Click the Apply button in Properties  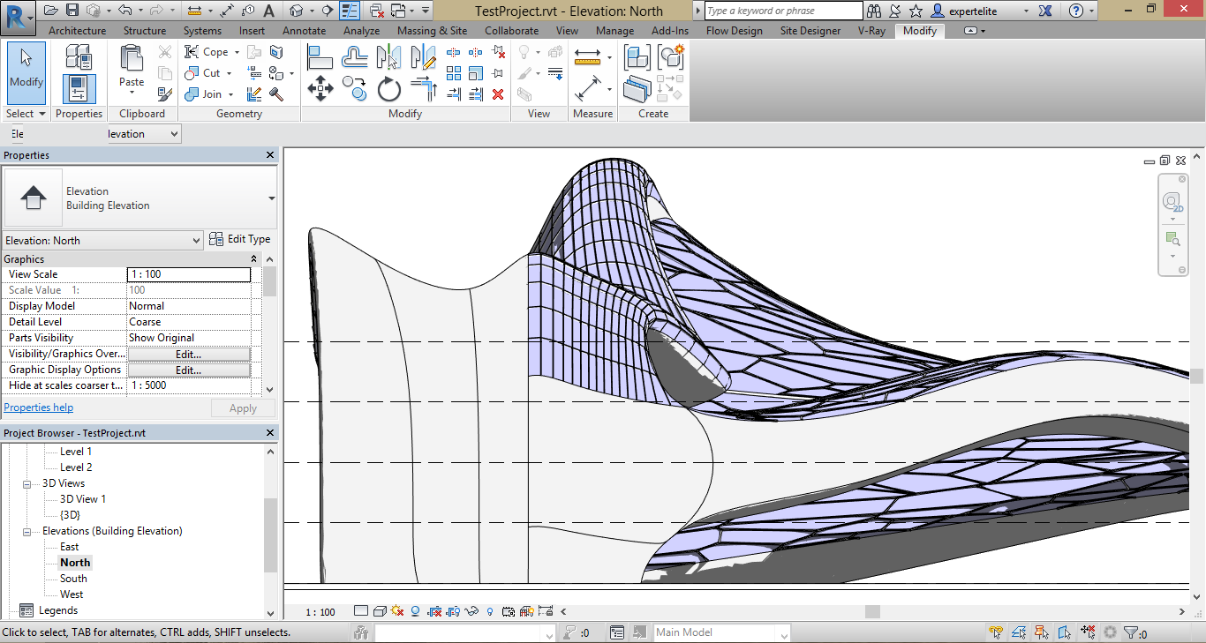pos(243,407)
